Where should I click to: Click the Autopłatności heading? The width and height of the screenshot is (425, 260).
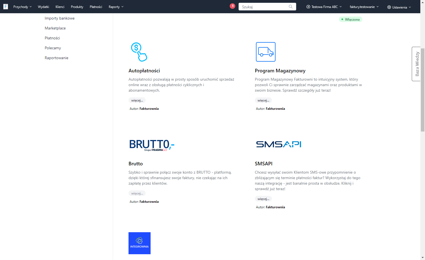(144, 71)
